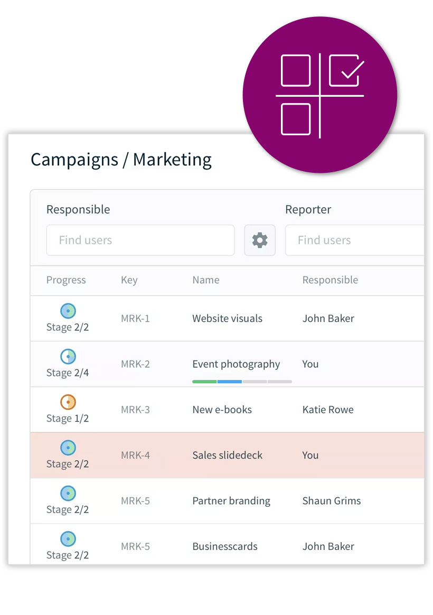Click the gear settings icon beside Responsible filter
433x615 pixels.
pyautogui.click(x=259, y=240)
